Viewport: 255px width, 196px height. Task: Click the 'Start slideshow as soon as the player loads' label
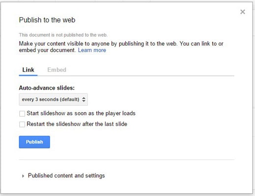(x=81, y=113)
